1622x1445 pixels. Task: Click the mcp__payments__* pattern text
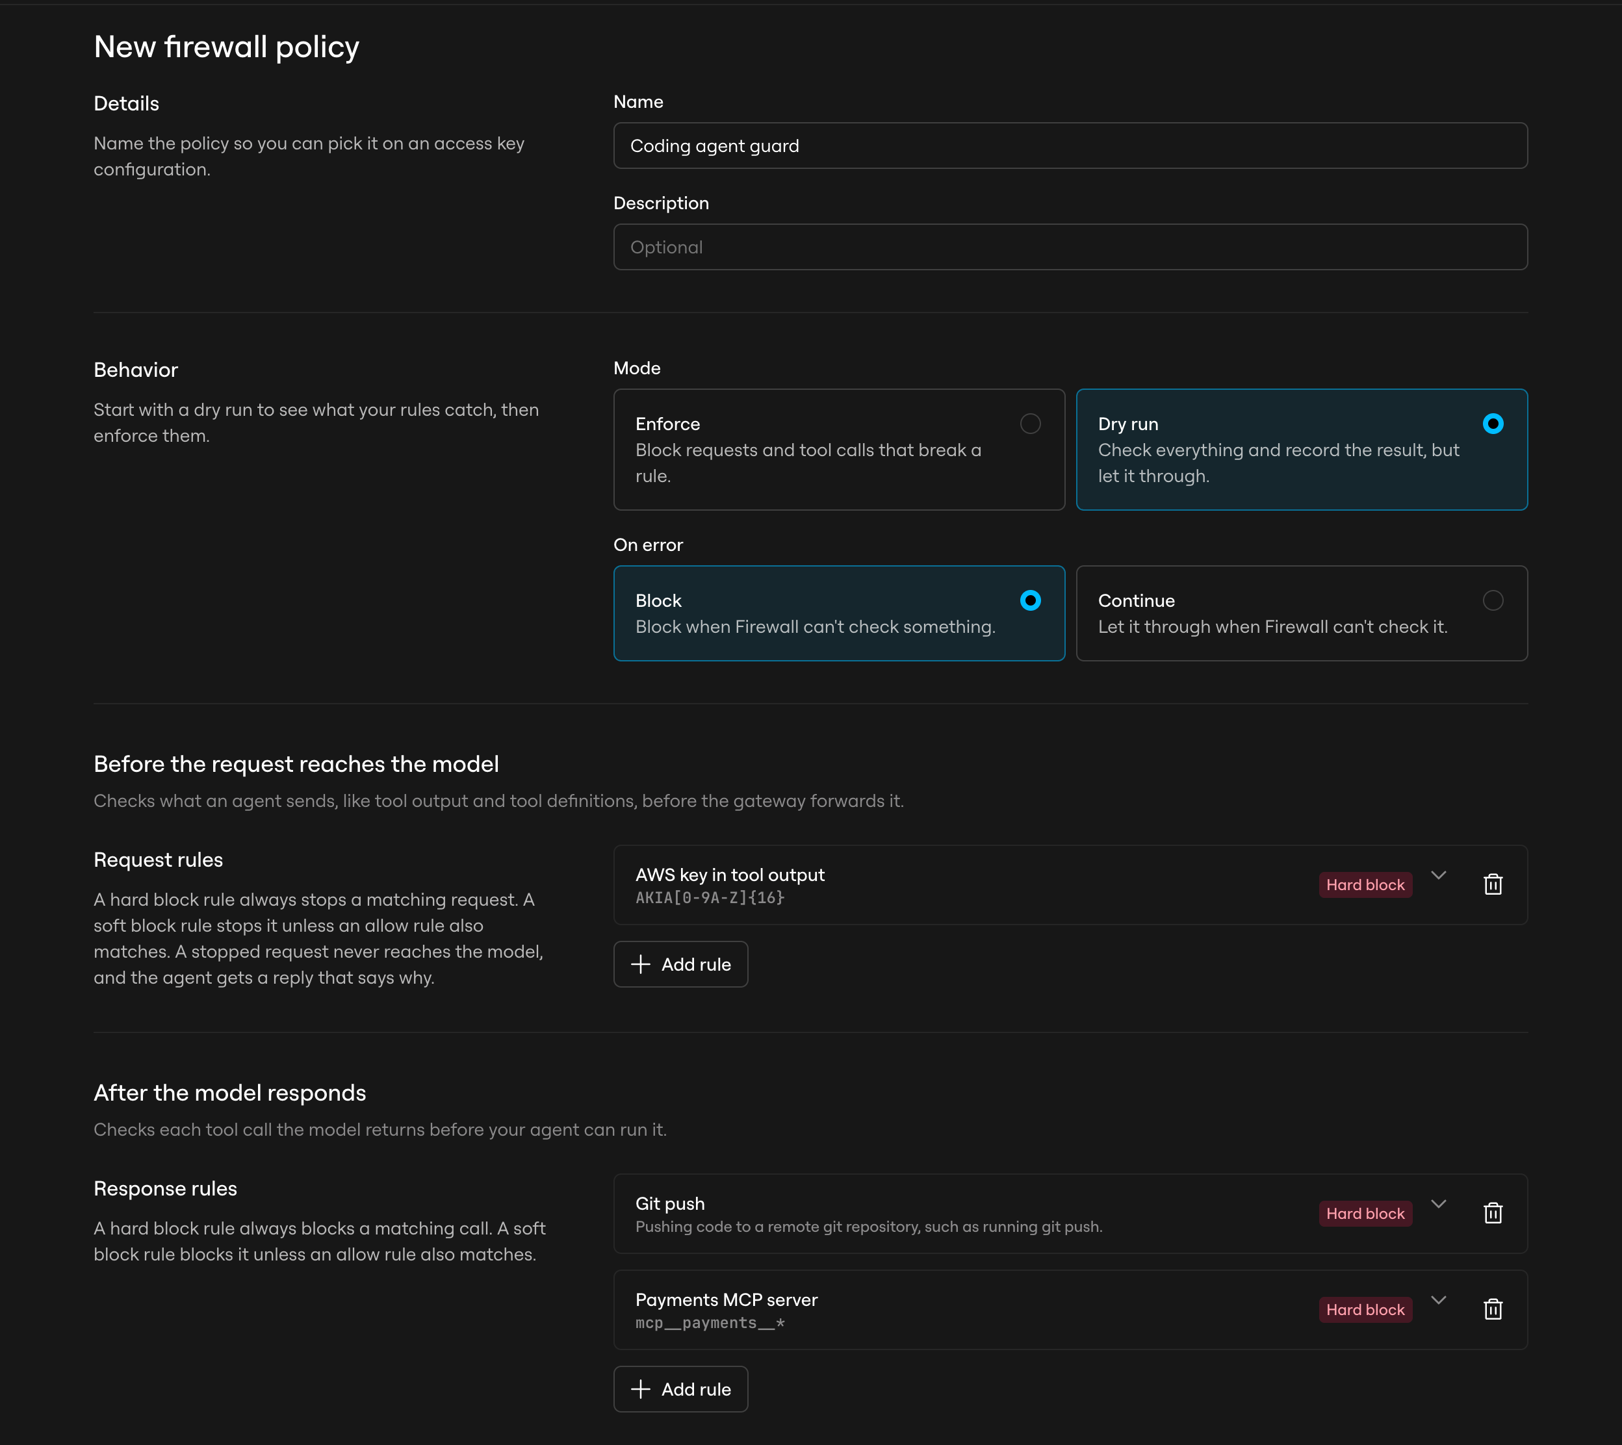pos(710,1324)
